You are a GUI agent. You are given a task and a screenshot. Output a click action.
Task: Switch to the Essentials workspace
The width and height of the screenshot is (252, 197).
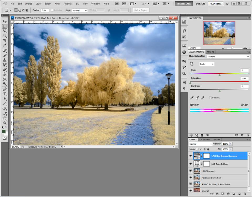[x=183, y=3]
